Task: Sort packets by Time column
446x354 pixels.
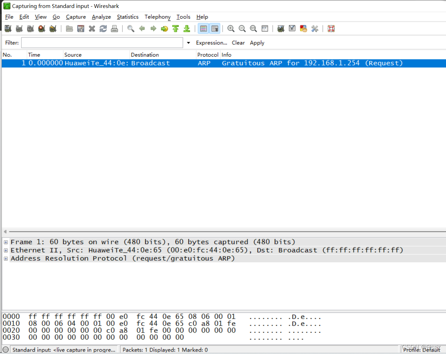Action: pos(45,55)
